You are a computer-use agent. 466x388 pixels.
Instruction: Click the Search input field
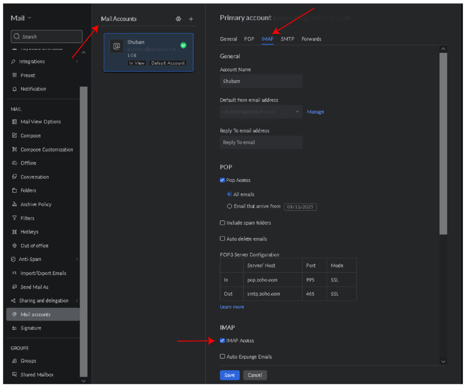pos(47,36)
